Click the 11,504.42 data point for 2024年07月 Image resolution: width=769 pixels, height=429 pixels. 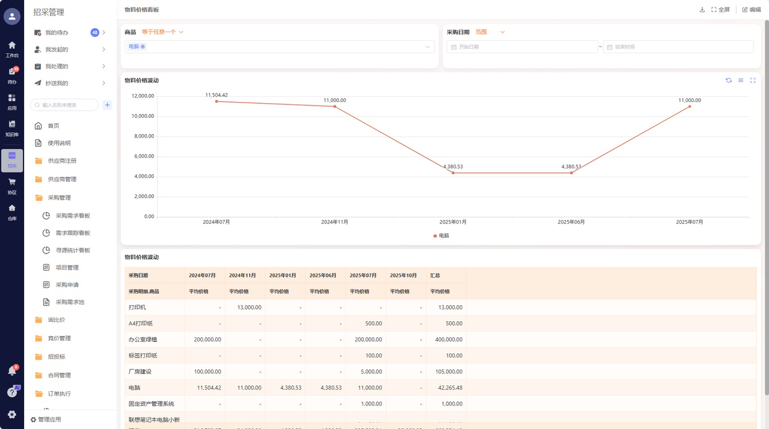(217, 102)
